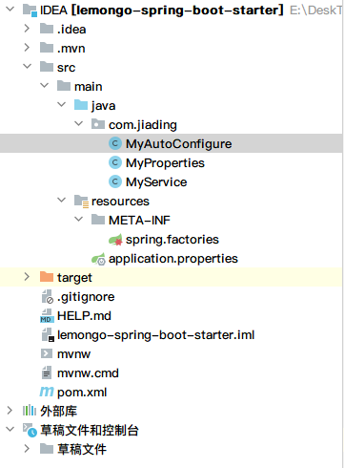Open the MyService class
Image resolution: width=344 pixels, height=468 pixels.
click(156, 182)
